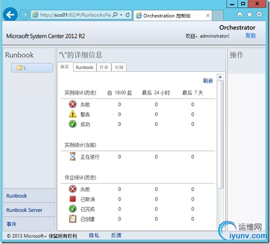The width and height of the screenshot is (270, 244).
Task: Switch to the Runbook details tab
Action: (84, 67)
